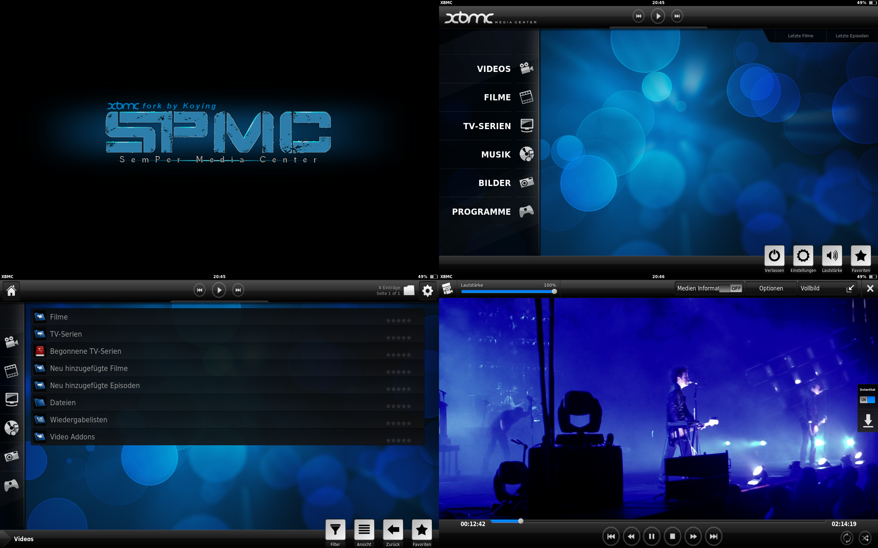Skip to next in the video player
Viewport: 878px width, 548px height.
coord(713,536)
